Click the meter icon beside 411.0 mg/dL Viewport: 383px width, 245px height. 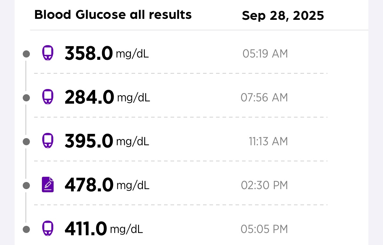point(48,228)
